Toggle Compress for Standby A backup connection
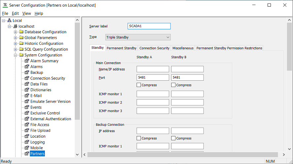This screenshot has width=293, height=164. click(x=139, y=138)
